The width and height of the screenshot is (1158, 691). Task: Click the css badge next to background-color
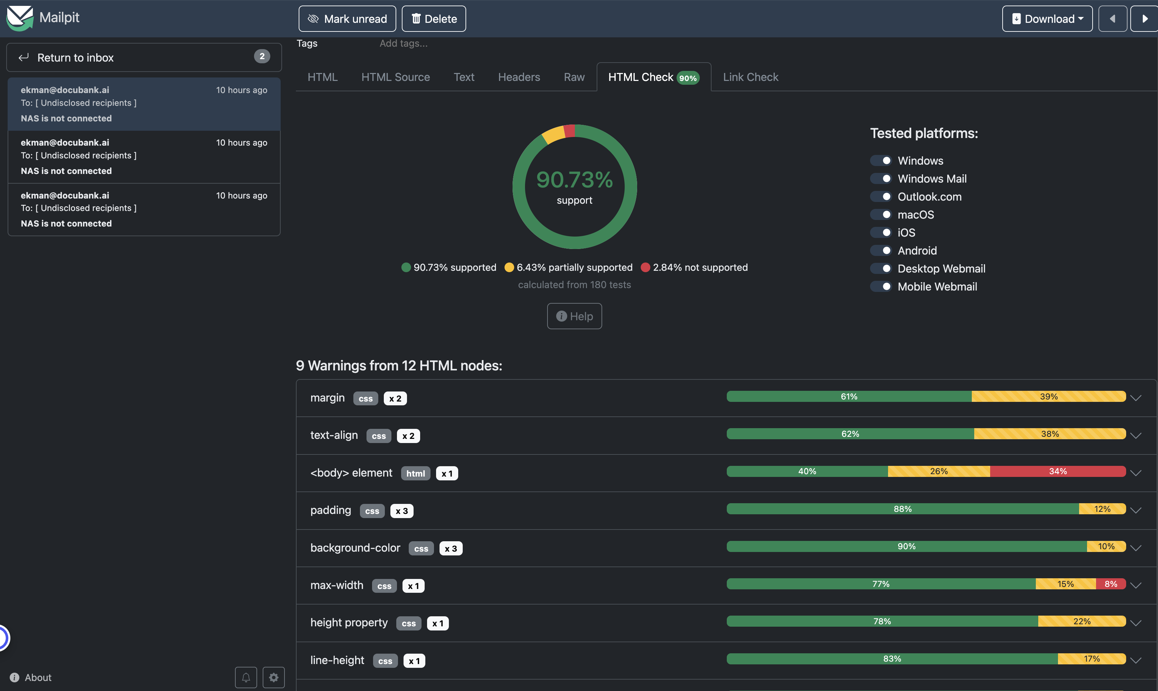tap(421, 549)
